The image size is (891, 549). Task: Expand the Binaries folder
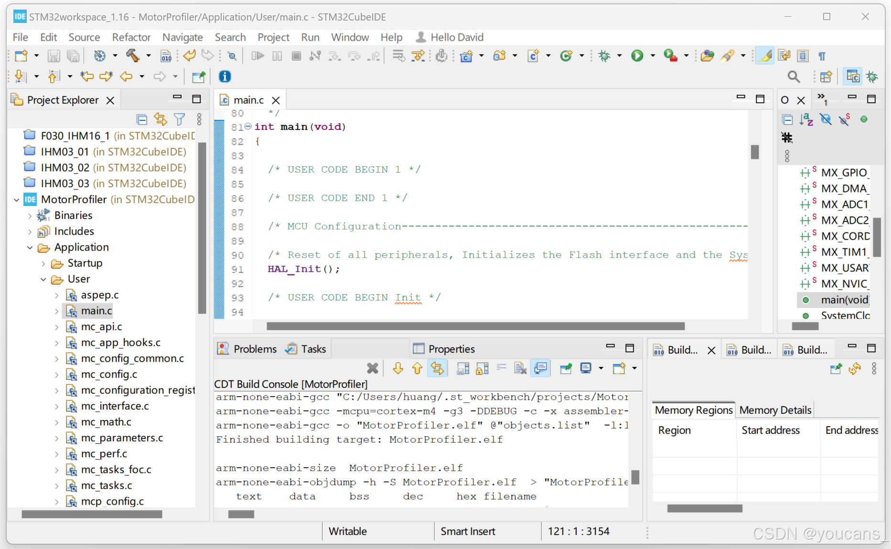[30, 216]
